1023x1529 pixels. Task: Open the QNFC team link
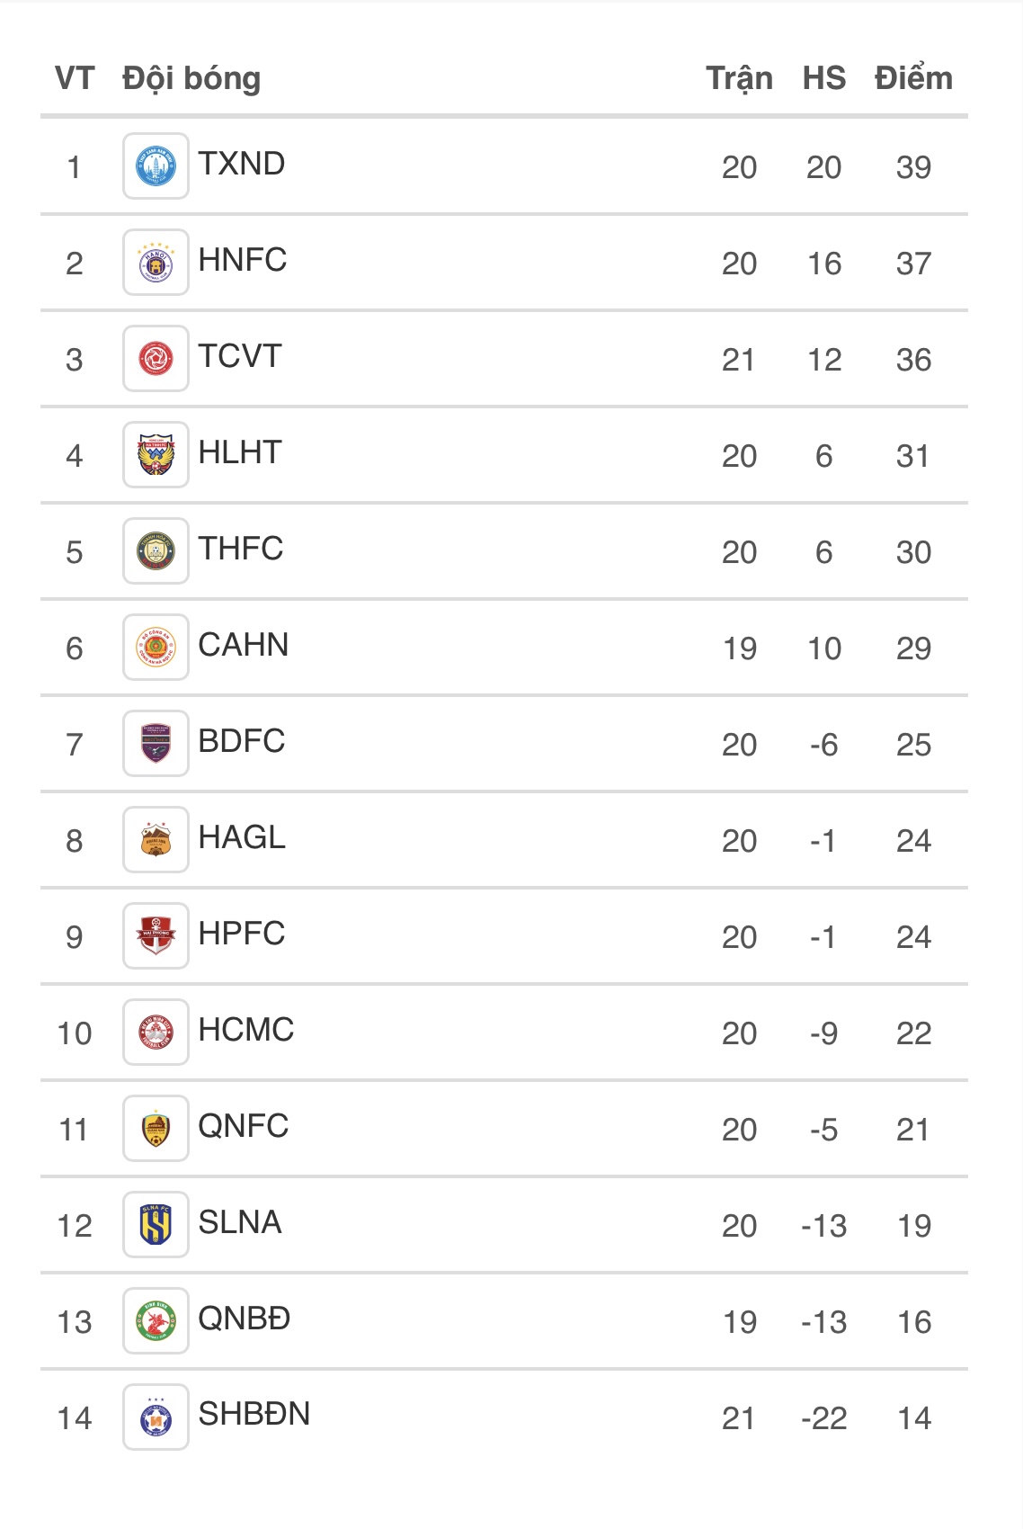tap(244, 1126)
